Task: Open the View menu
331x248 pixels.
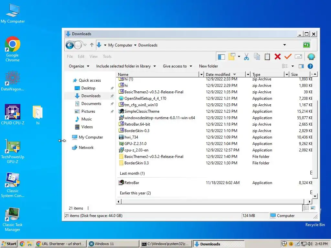Action: tap(93, 57)
